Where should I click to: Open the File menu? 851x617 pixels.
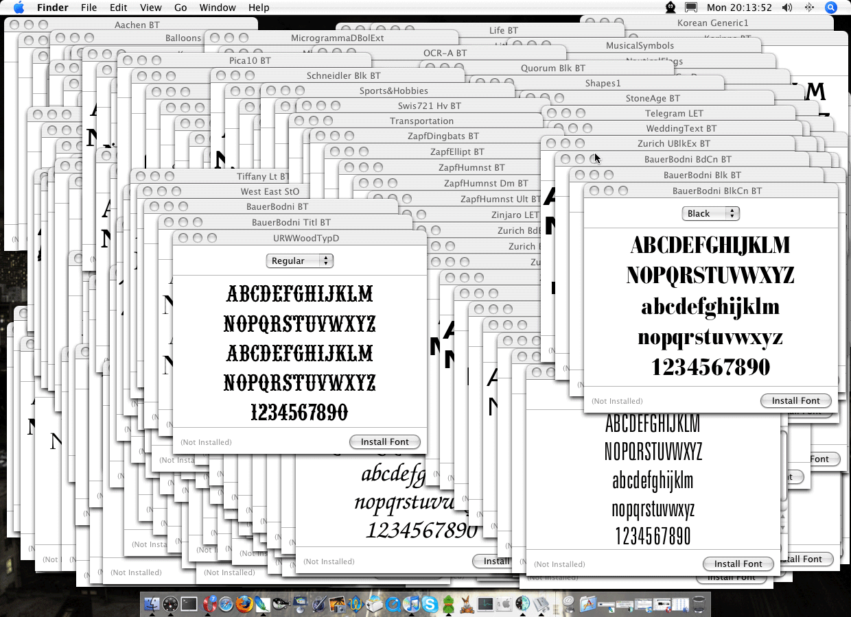[89, 8]
